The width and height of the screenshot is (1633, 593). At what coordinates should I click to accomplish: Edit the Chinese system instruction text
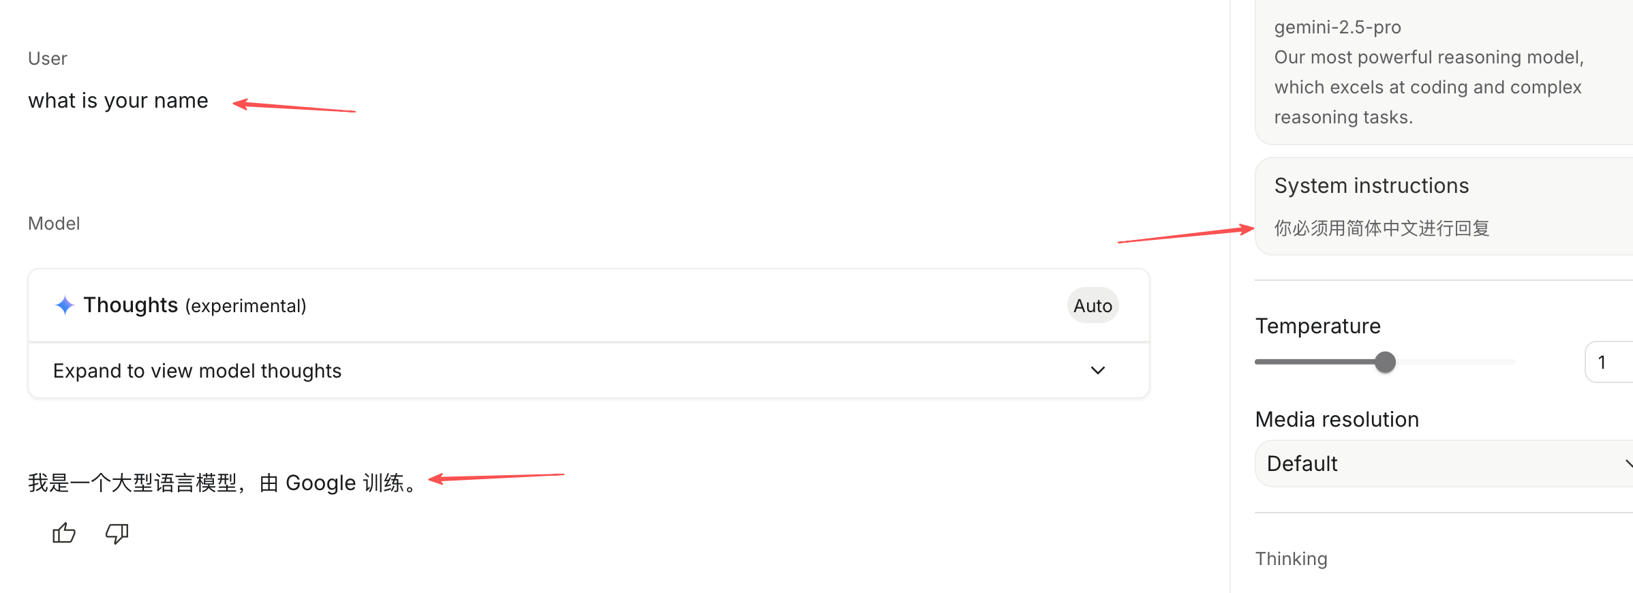click(1382, 228)
